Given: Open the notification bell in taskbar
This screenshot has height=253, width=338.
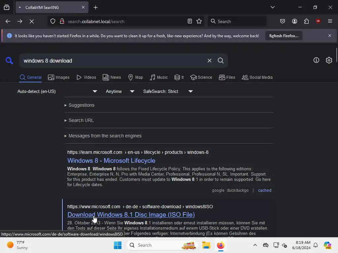Looking at the screenshot, I should click(316, 245).
